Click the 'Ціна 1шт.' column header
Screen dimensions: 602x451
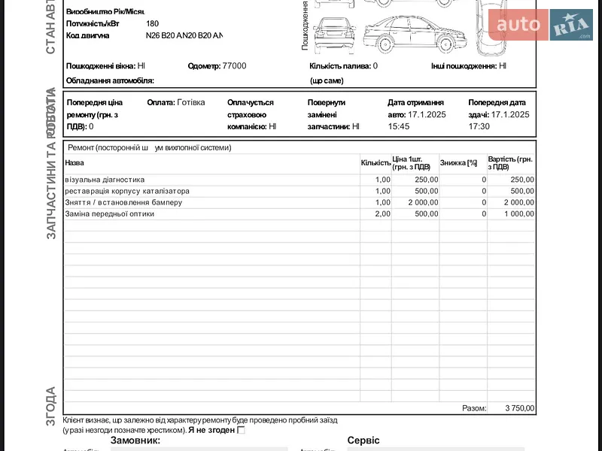point(411,163)
